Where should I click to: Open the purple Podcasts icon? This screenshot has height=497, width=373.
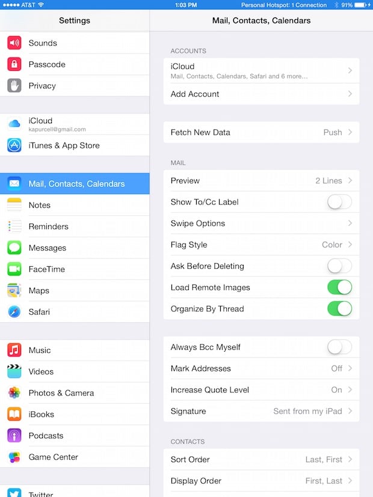coord(14,436)
